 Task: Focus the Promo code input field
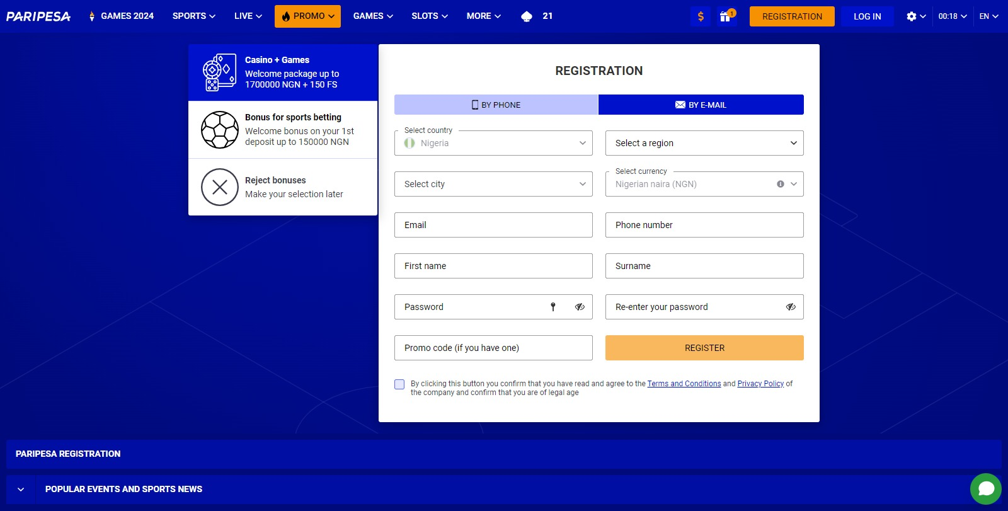[x=493, y=348]
